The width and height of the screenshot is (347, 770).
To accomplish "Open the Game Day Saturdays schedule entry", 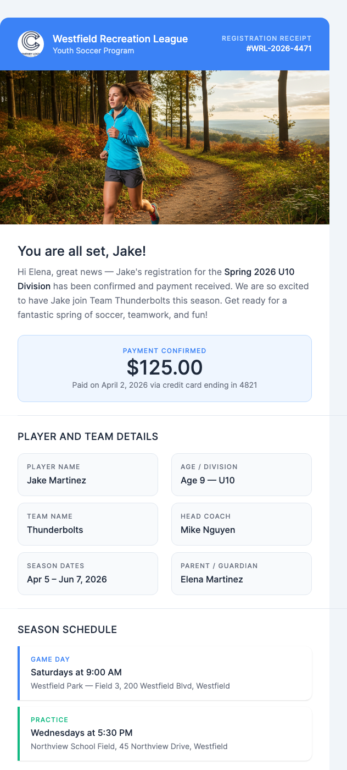I will click(x=165, y=672).
